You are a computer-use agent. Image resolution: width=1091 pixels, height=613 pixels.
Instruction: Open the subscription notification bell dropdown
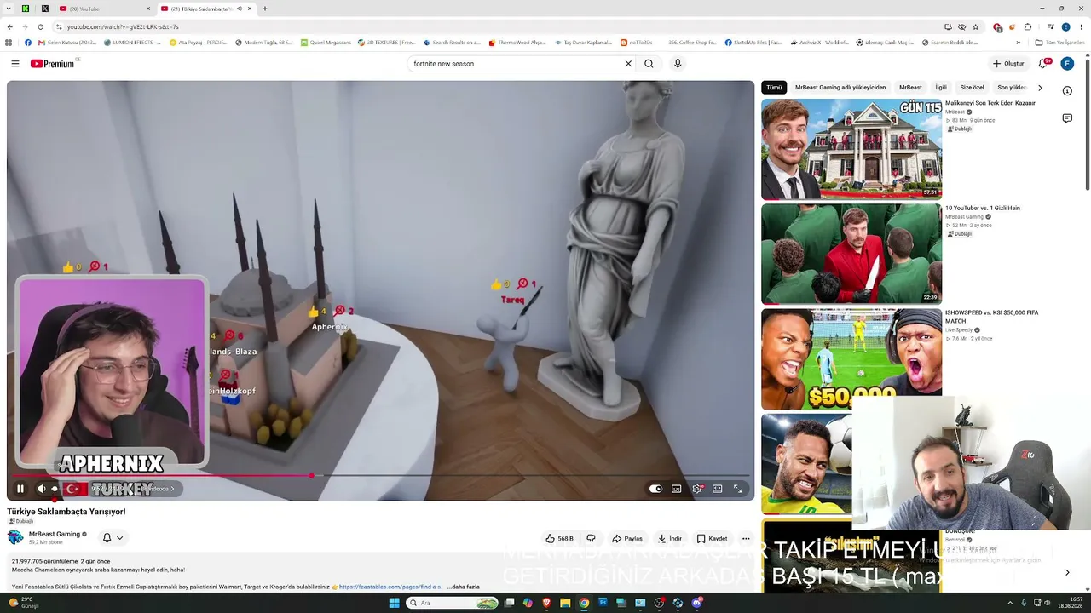coord(113,538)
